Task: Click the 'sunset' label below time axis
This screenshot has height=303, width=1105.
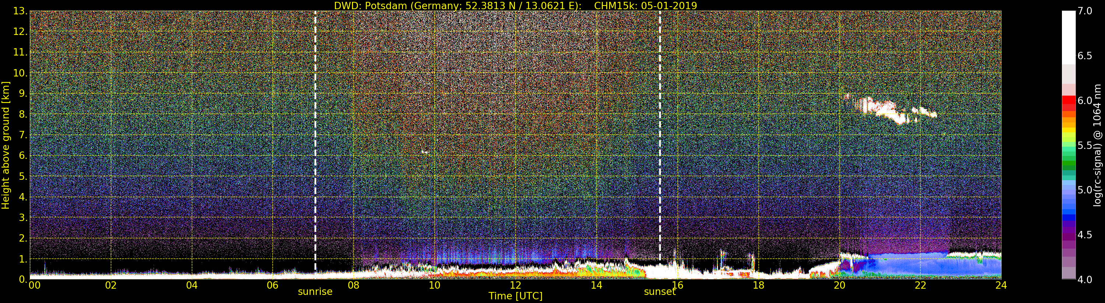Action: click(x=660, y=292)
